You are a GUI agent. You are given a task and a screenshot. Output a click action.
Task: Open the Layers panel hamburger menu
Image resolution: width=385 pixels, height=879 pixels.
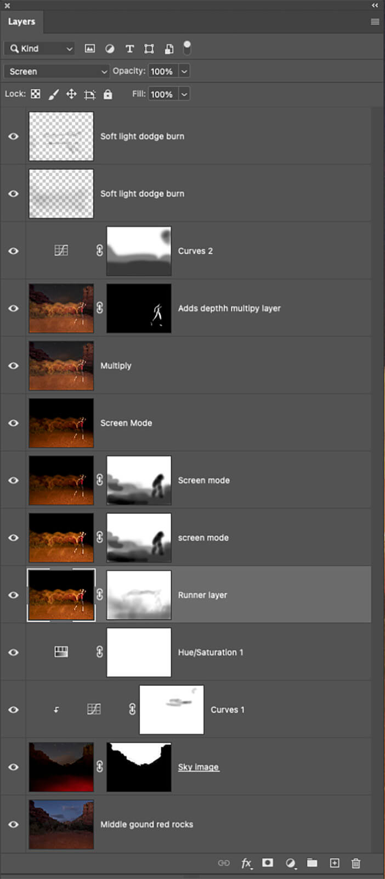coord(375,22)
